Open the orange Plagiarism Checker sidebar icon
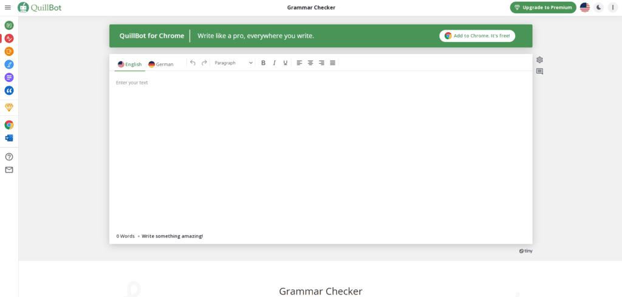 9,52
